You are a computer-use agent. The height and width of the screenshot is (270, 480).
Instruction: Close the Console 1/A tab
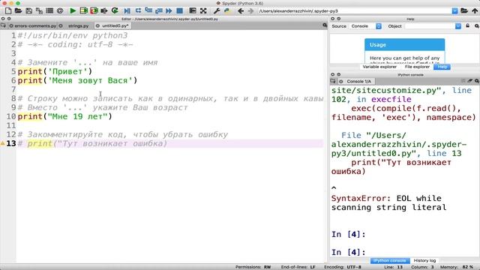[341, 82]
